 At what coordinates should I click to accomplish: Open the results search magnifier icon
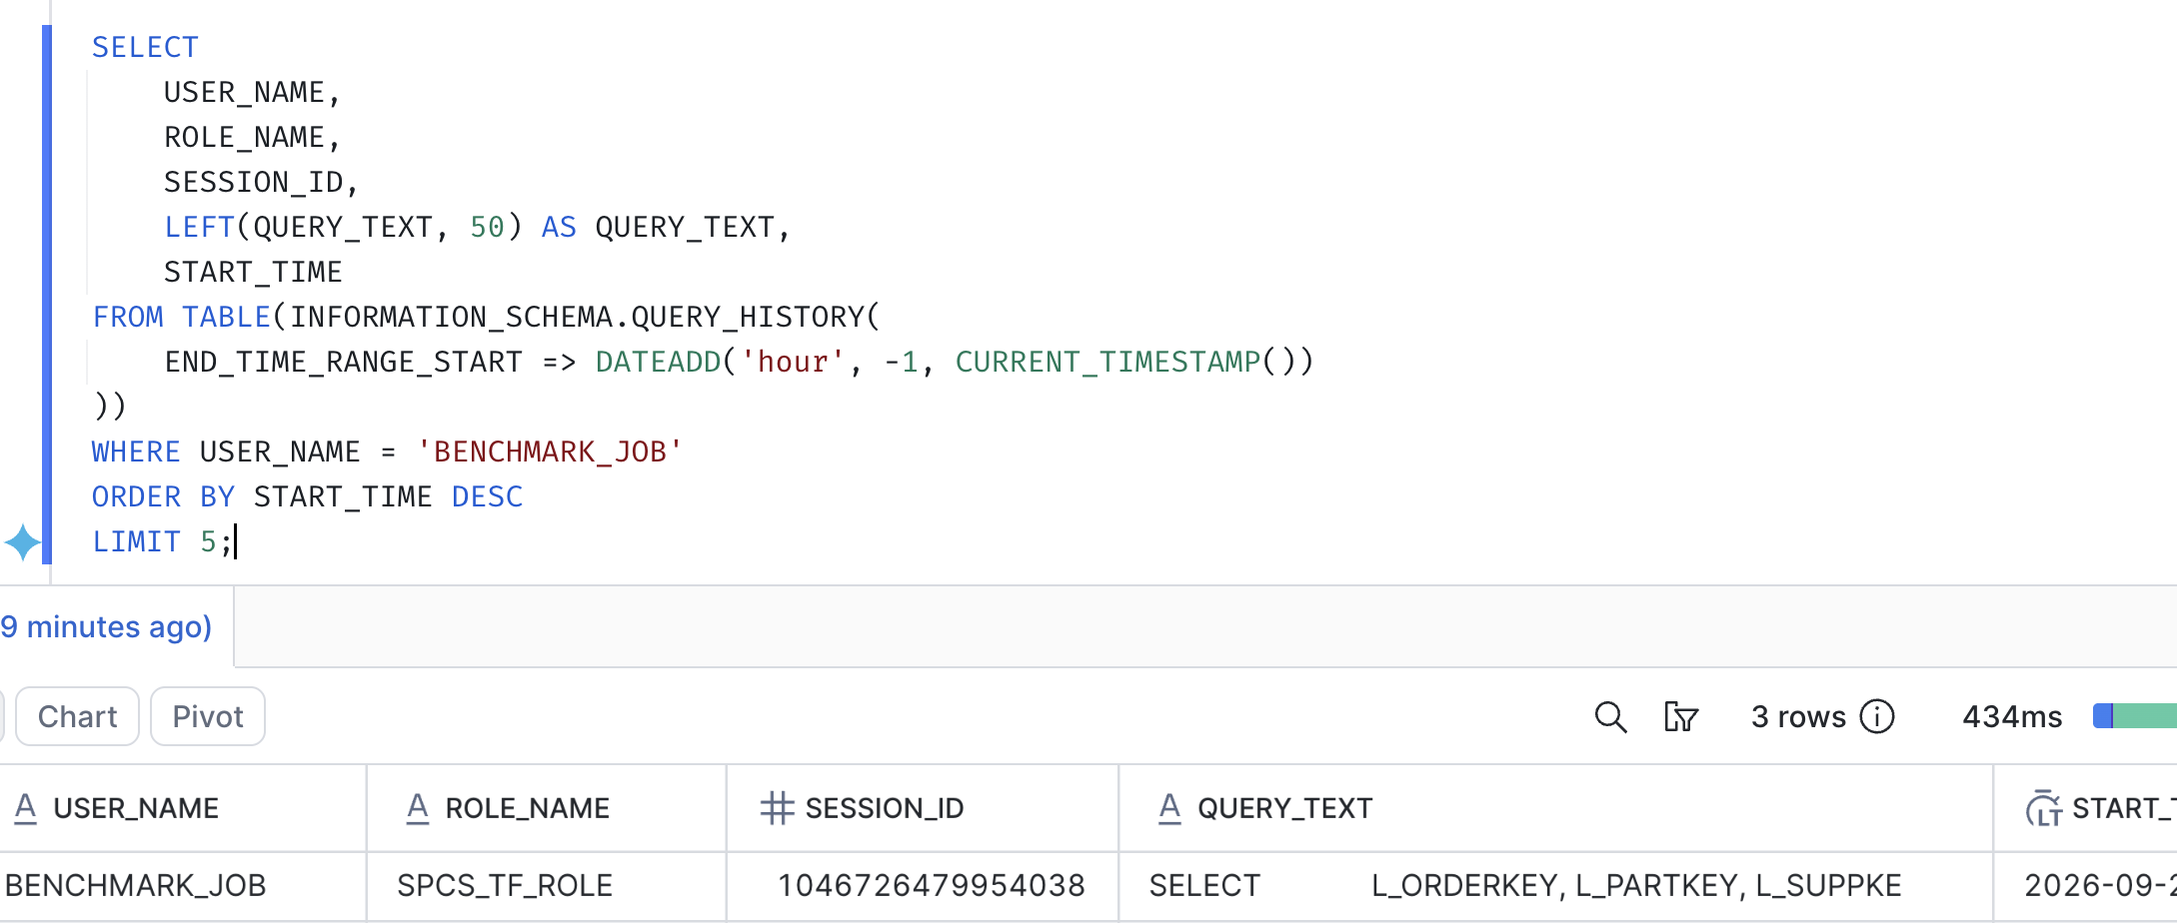point(1610,716)
